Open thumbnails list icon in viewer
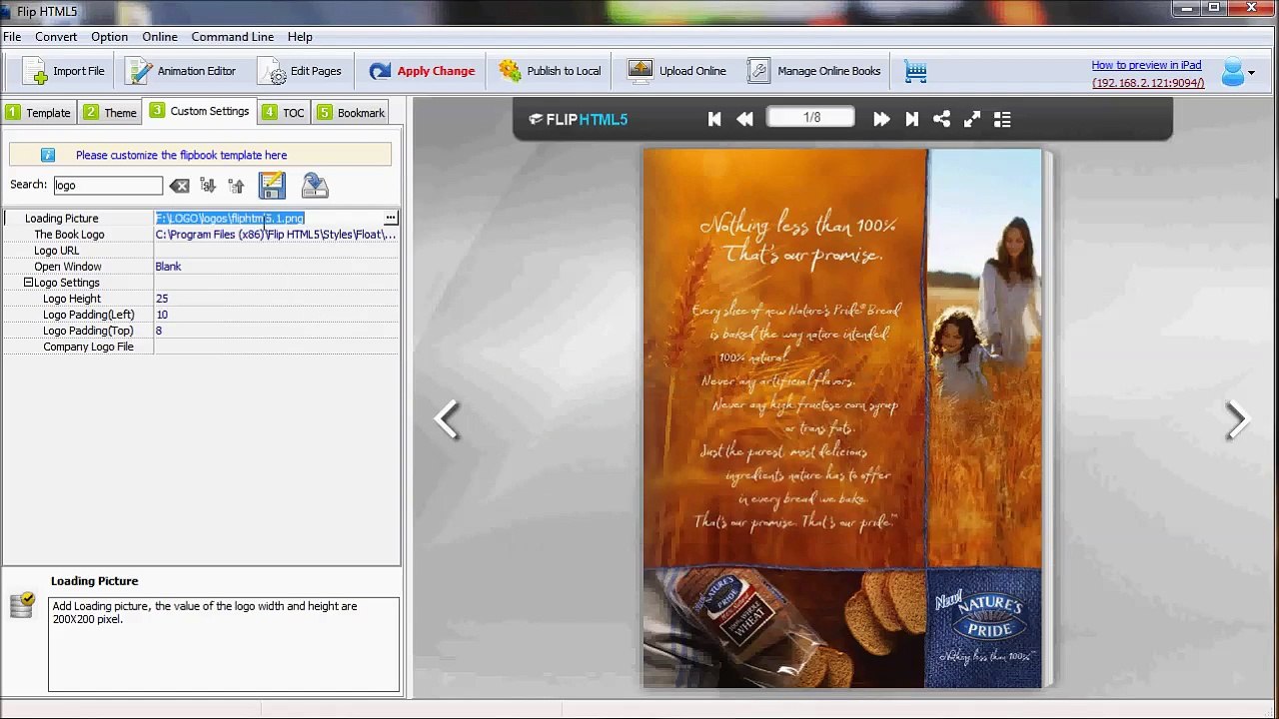The height and width of the screenshot is (719, 1279). click(x=1002, y=119)
